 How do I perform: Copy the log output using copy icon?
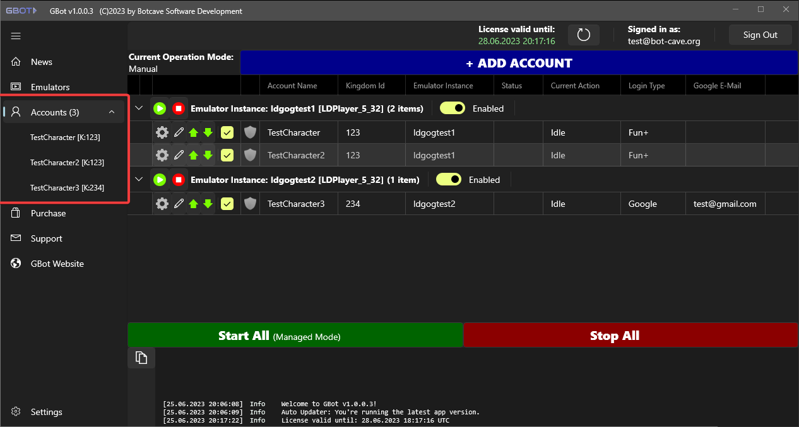pyautogui.click(x=141, y=357)
